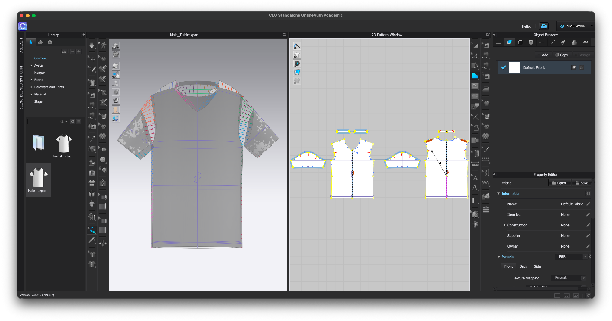
Task: Collapse the Information section
Action: 498,194
